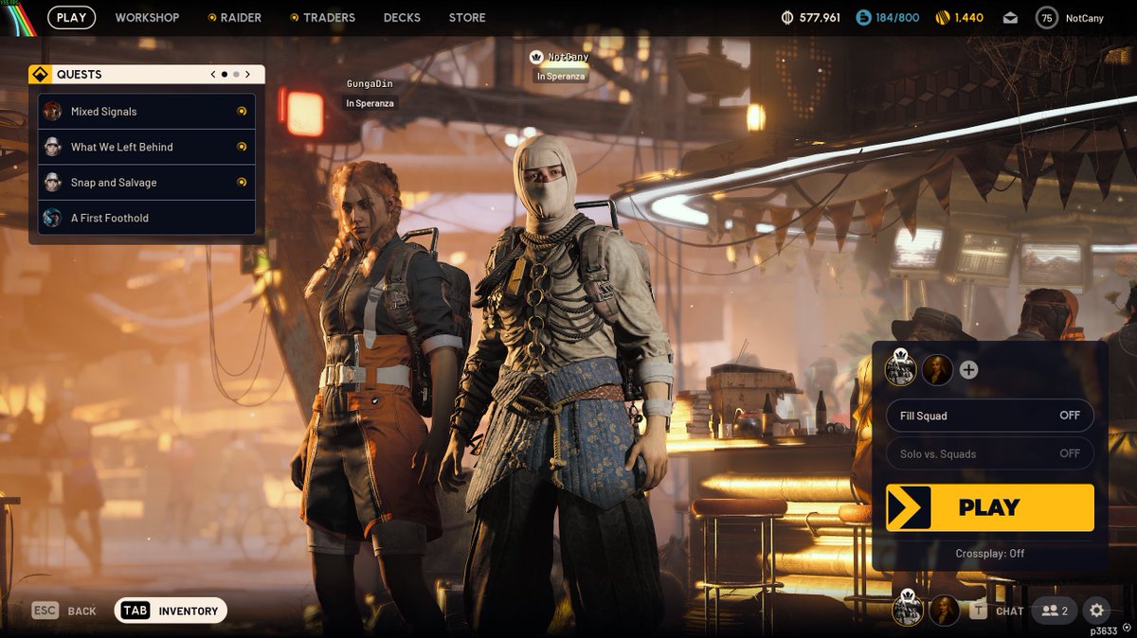Click tracking marker on What We Left Behind

point(242,147)
